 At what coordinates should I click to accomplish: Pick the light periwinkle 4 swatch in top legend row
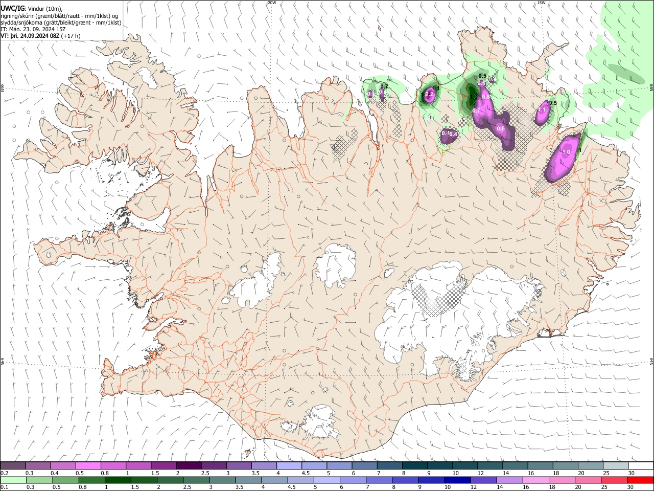point(289,466)
